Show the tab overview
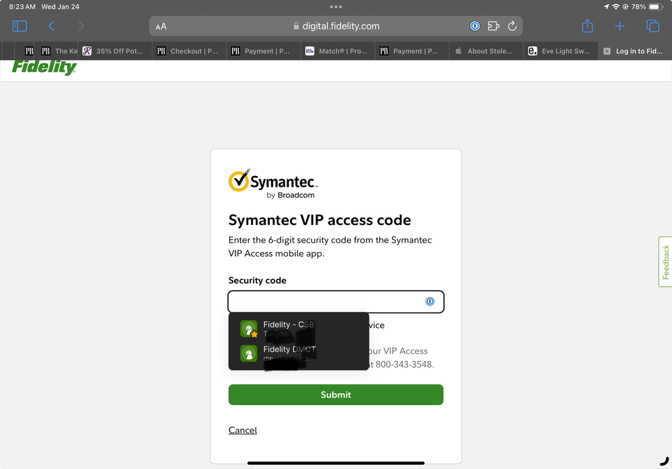 click(652, 26)
